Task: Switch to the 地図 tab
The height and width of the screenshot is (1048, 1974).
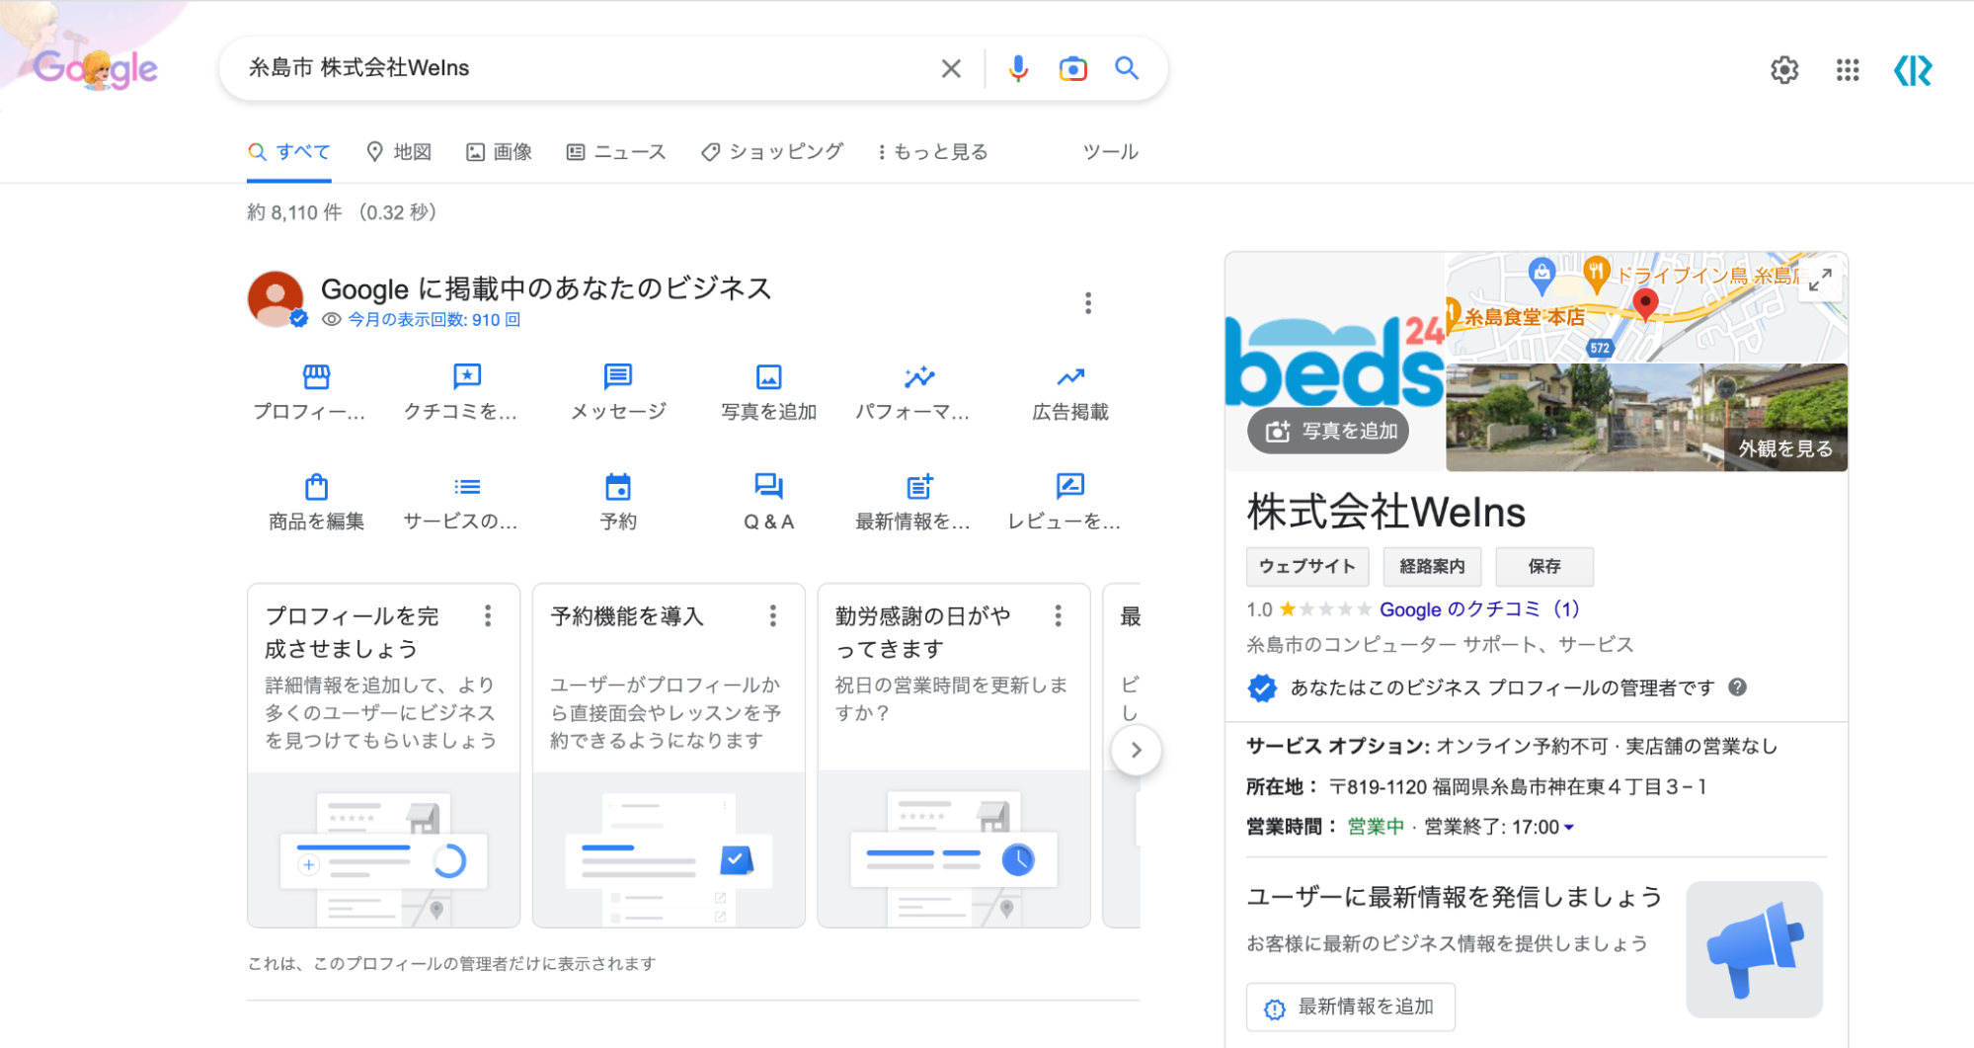Action: 399,152
